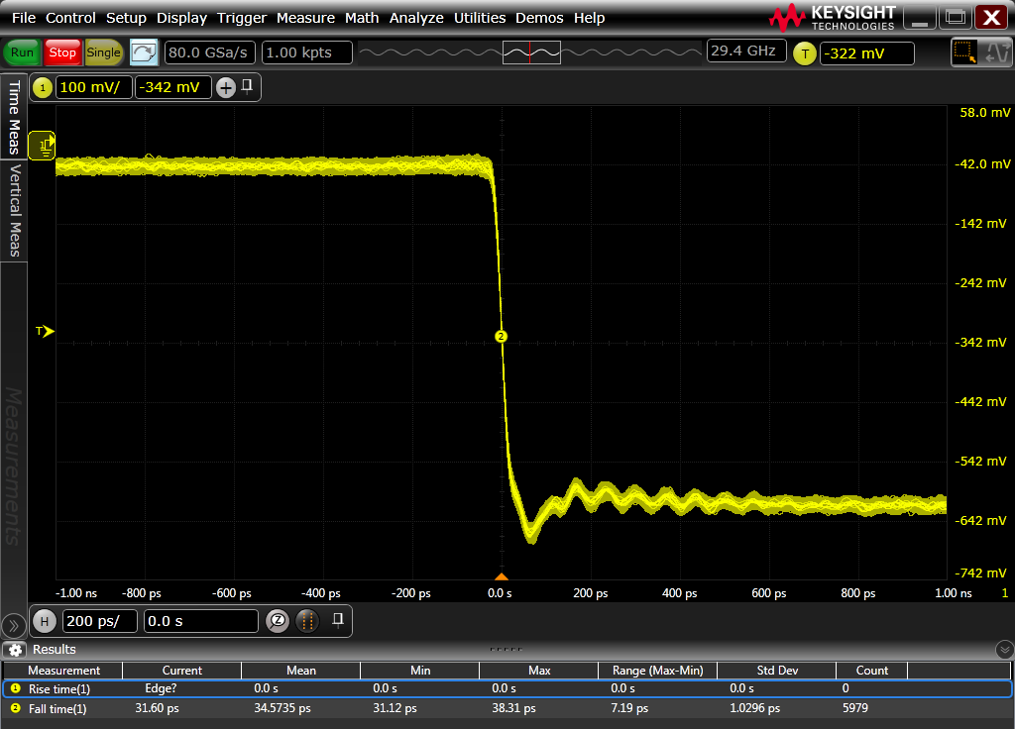Open the Measure menu

coord(305,18)
